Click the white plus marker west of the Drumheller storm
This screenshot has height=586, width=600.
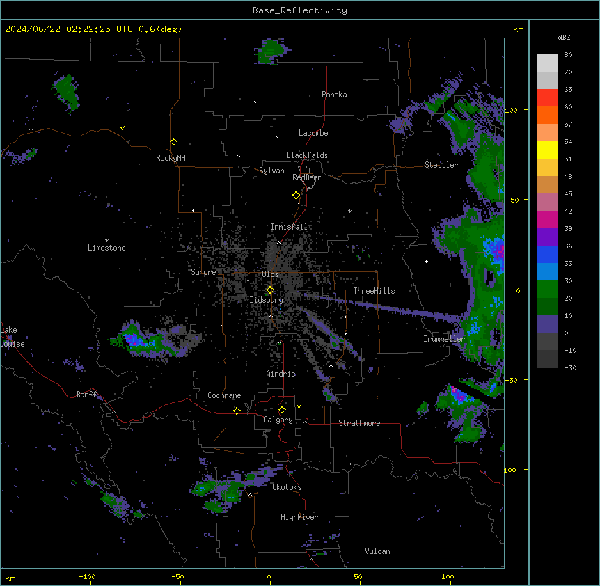tap(426, 261)
